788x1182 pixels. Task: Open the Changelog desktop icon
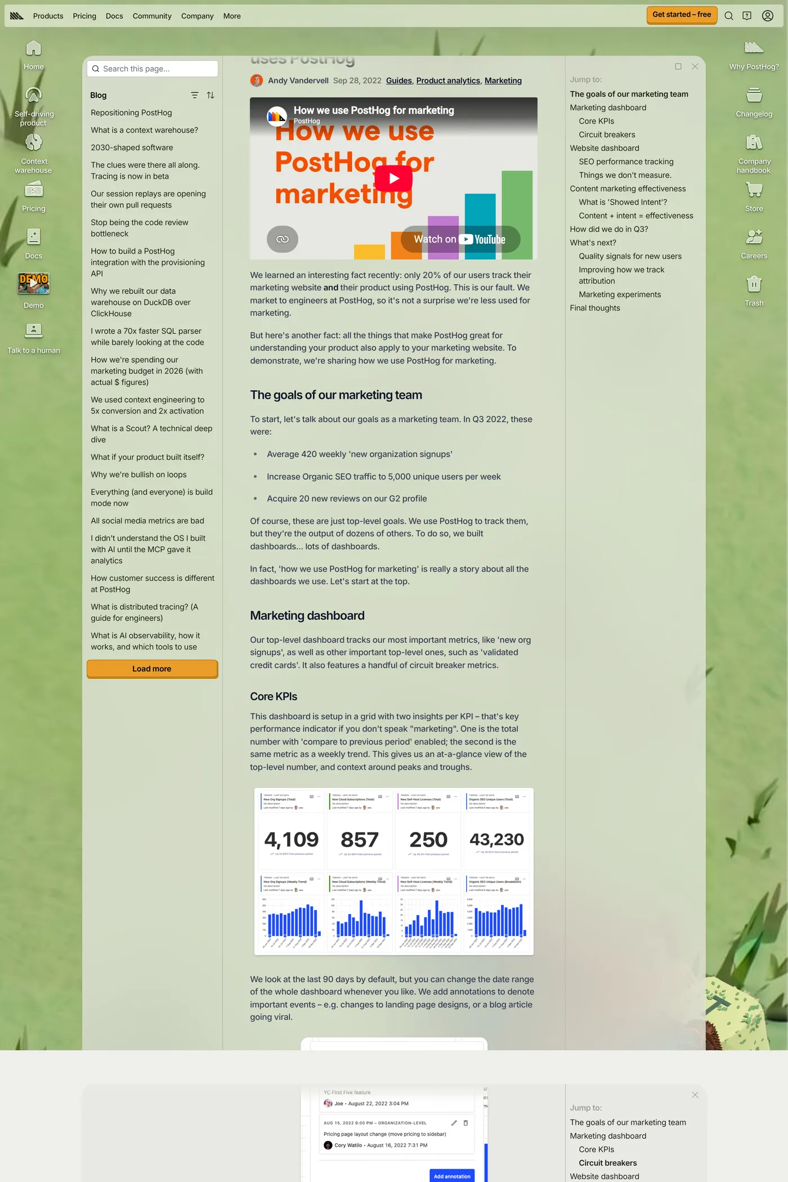click(754, 102)
